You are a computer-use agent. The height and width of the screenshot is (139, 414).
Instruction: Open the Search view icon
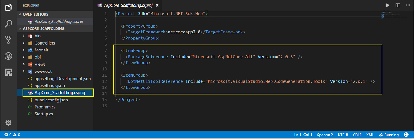8,24
